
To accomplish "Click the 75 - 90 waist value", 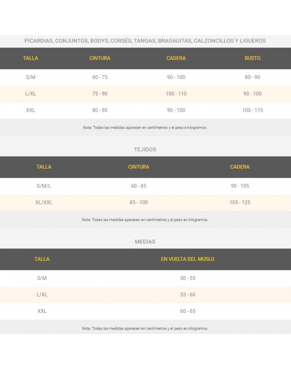I will 99,94.
